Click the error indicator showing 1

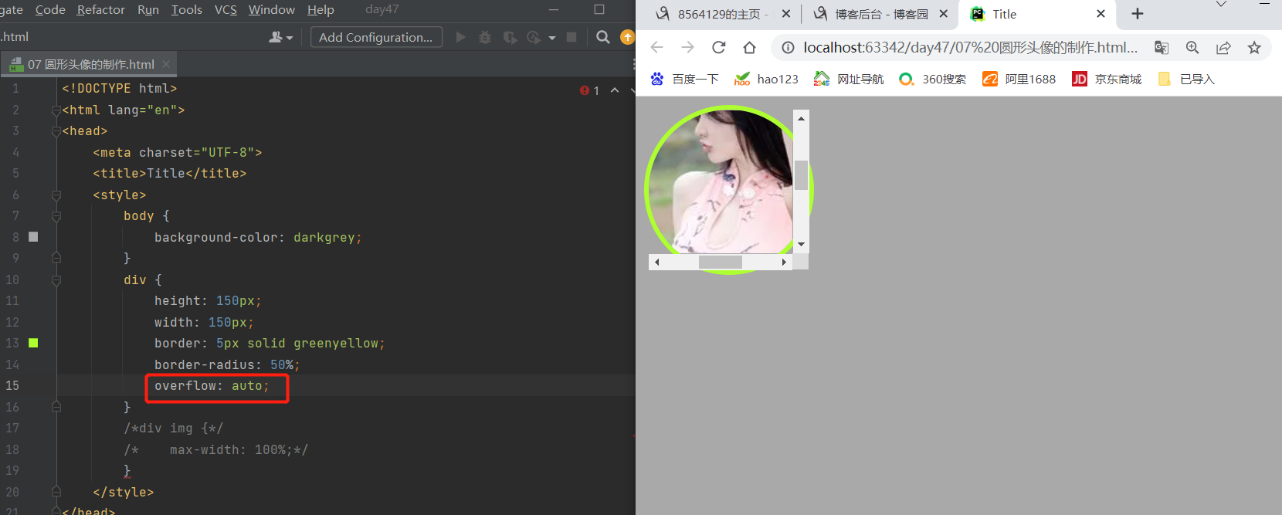coord(589,90)
